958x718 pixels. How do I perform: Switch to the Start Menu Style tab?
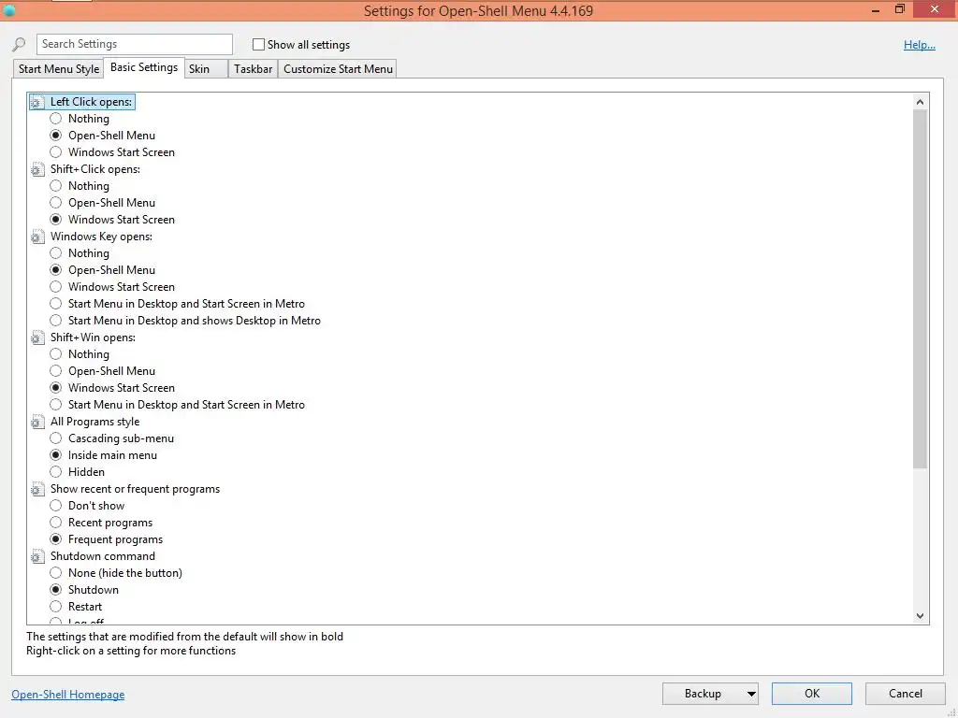tap(59, 69)
